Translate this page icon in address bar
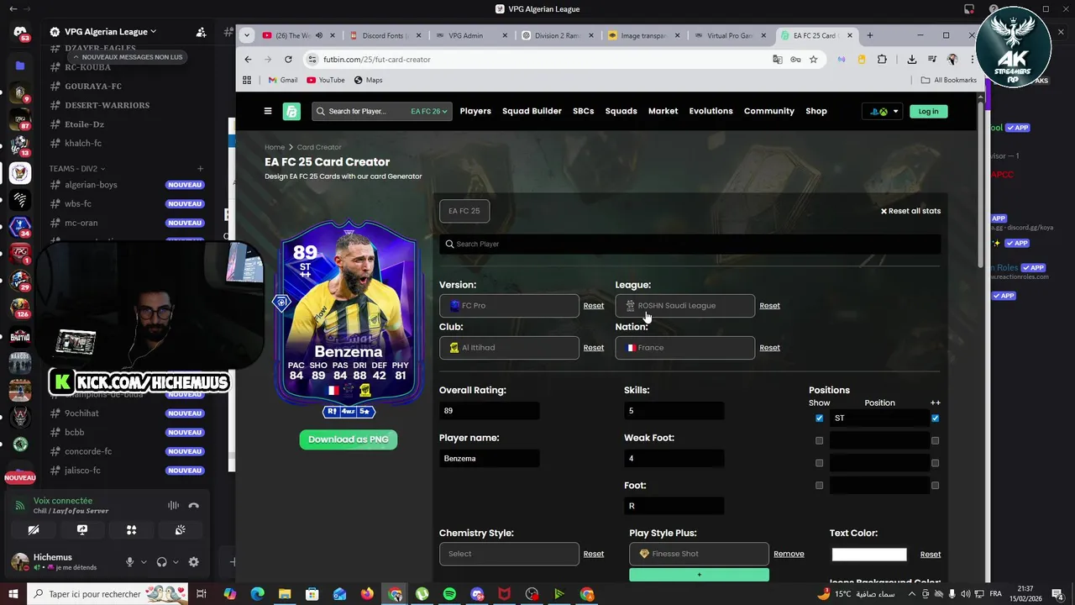 coord(778,60)
